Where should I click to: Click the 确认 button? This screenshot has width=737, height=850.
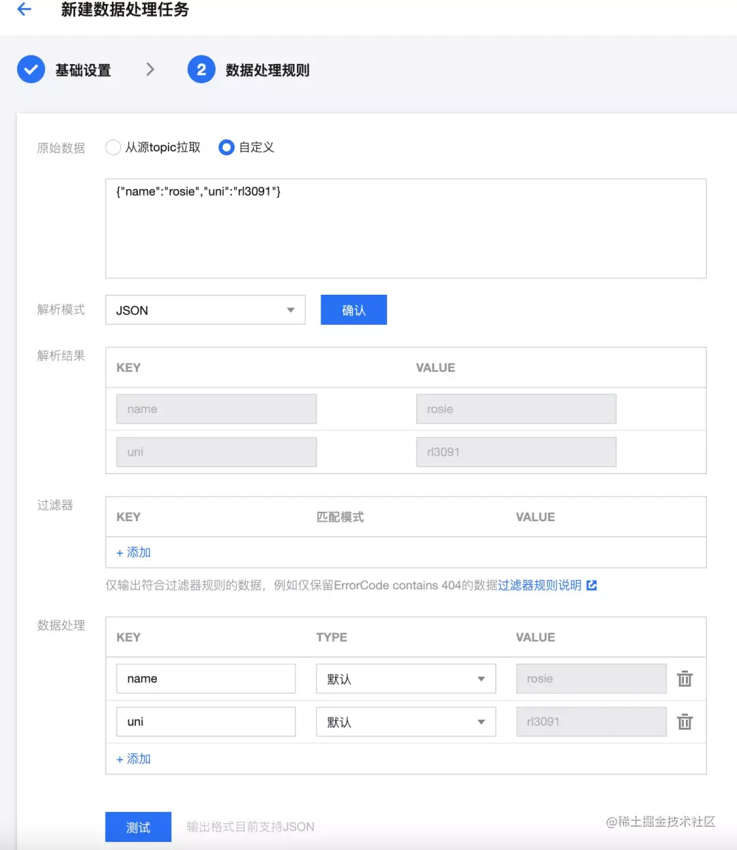tap(353, 310)
